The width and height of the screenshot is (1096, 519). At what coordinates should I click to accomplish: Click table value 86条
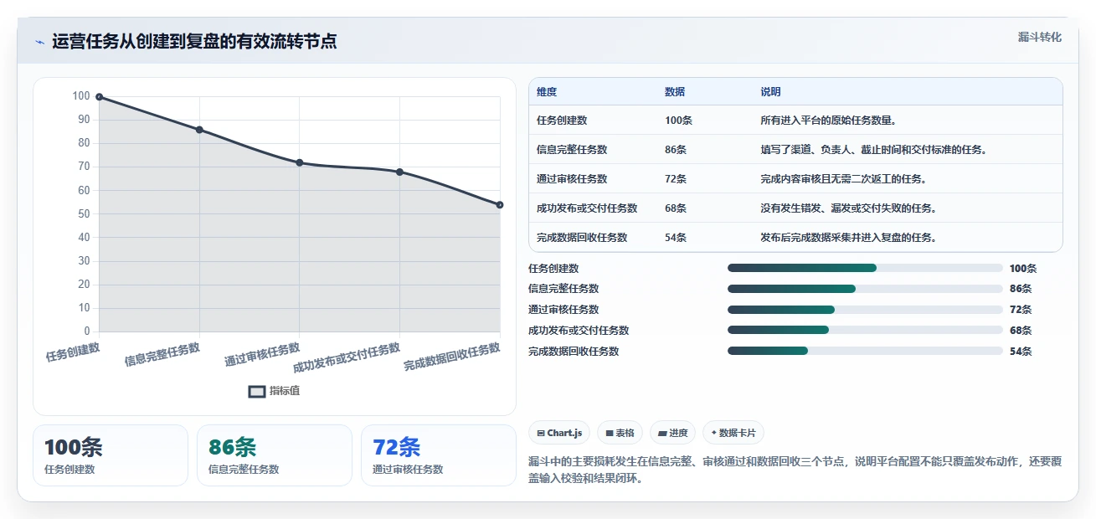676,150
